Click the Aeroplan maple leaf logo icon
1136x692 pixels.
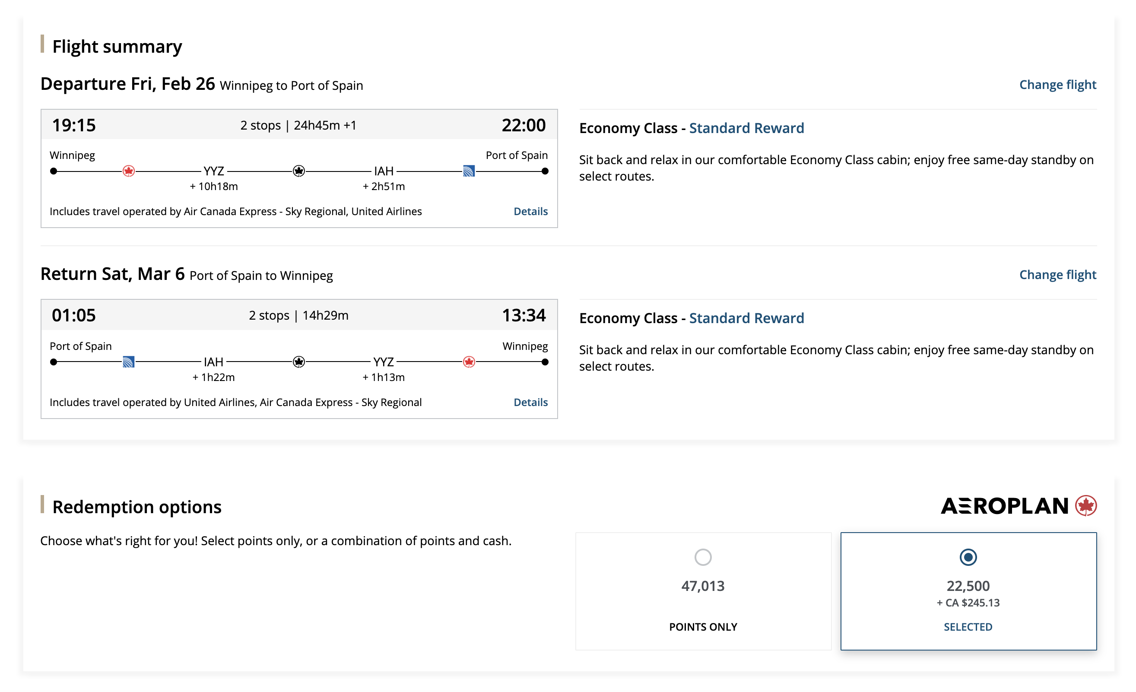pos(1086,506)
